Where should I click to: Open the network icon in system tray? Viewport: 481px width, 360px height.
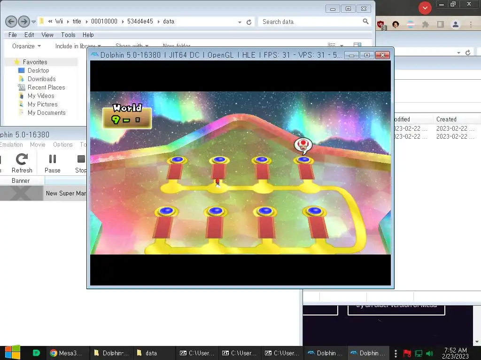coord(419,353)
